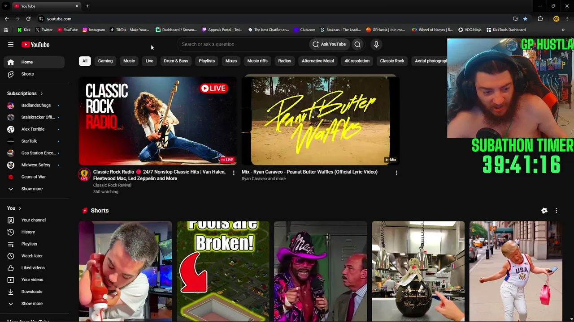Open the KickTools Dashboard bookmark
Image resolution: width=574 pixels, height=322 pixels.
[x=506, y=30]
